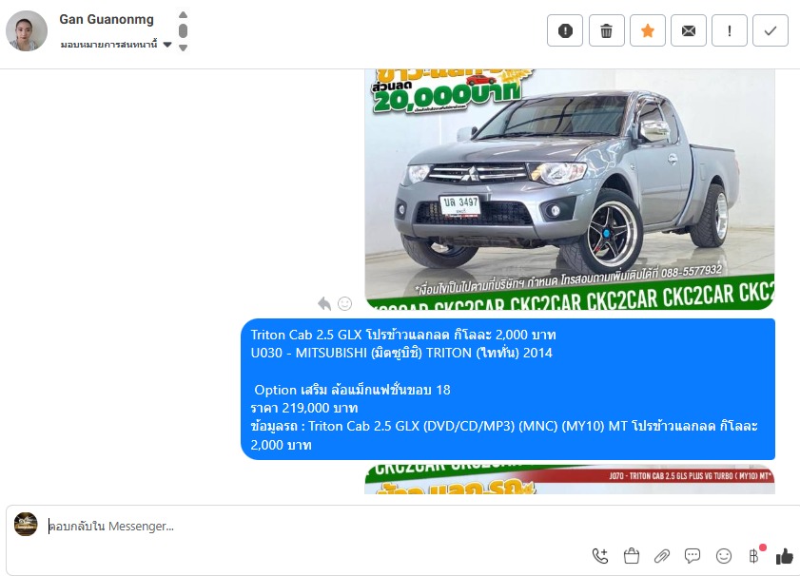This screenshot has height=576, width=800.
Task: Toggle the exclamation priority flag
Action: pos(730,30)
